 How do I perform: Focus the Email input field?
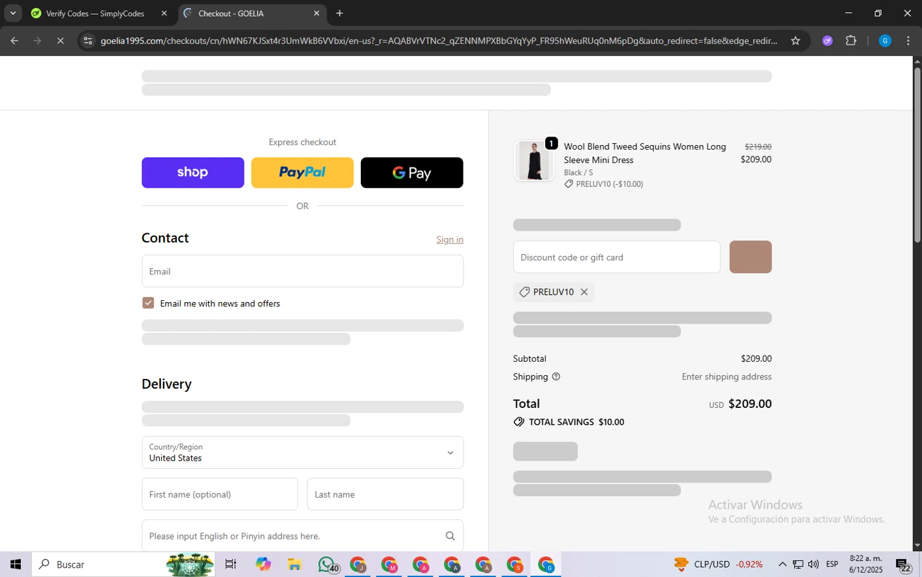point(302,271)
